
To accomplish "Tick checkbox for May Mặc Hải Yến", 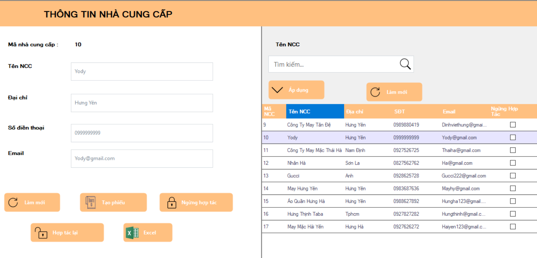I will [513, 226].
